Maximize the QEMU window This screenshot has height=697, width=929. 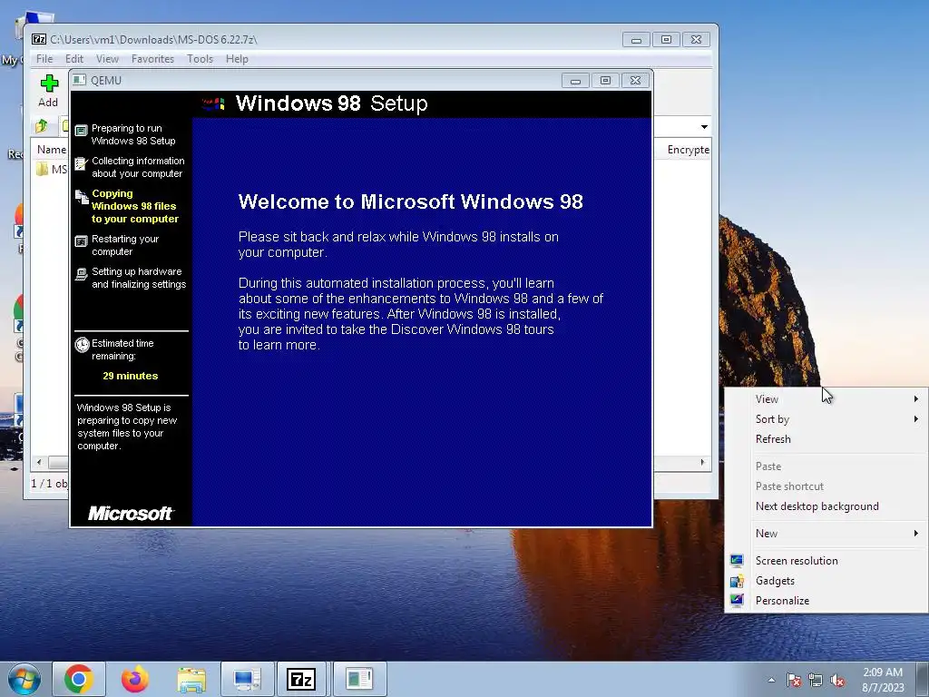point(605,81)
